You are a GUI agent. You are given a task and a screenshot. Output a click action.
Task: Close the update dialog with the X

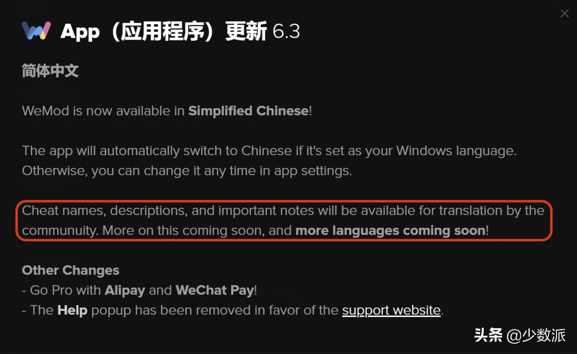564,13
